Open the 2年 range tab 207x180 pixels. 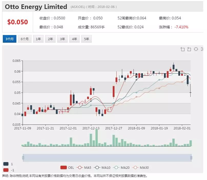(50, 39)
